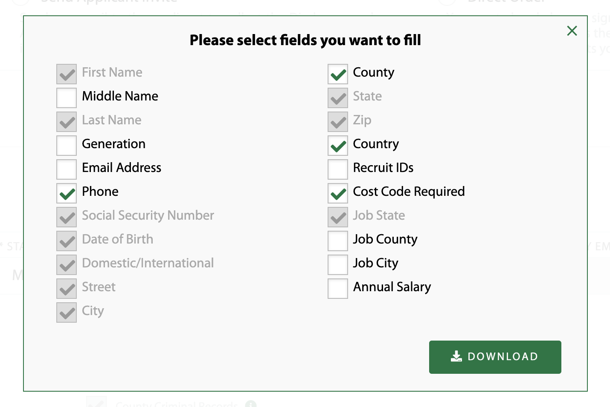Close the field selection dialog
The height and width of the screenshot is (407, 610).
[x=572, y=31]
